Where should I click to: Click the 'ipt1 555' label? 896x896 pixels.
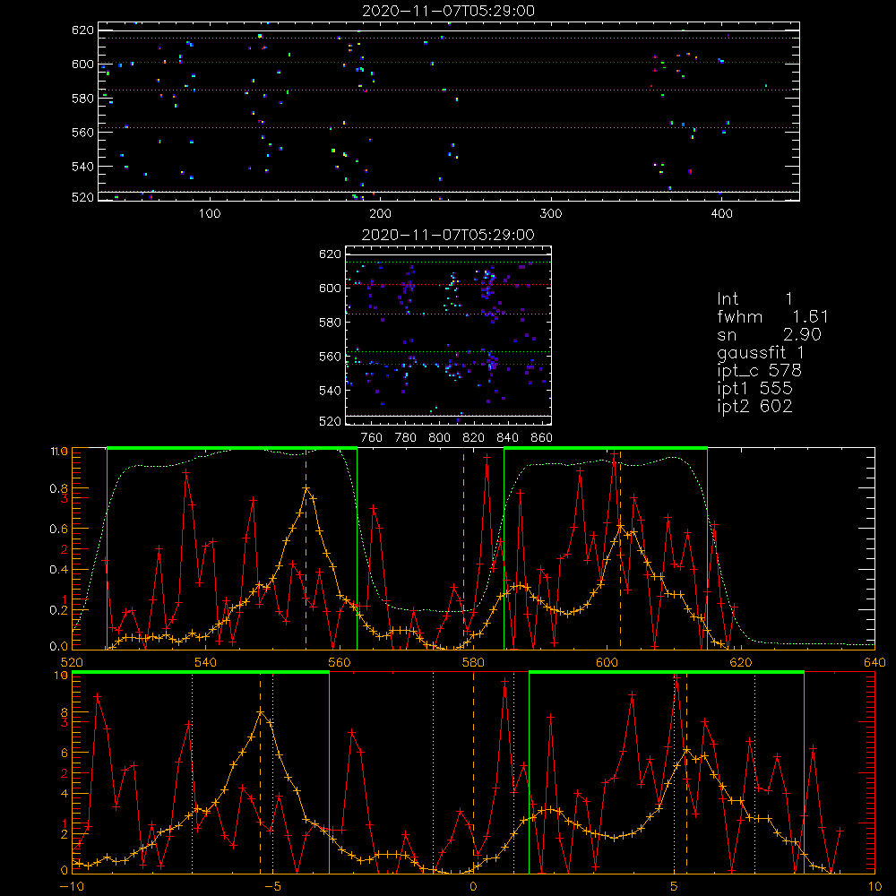pyautogui.click(x=754, y=389)
